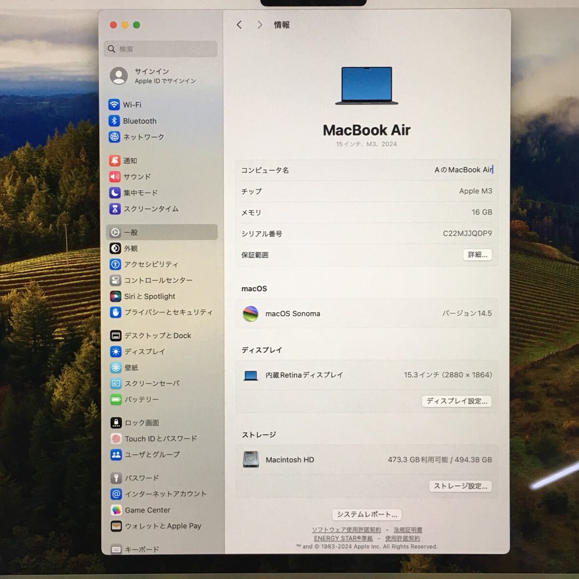Open the Appearance icon
Screen dimensions: 579x579
point(115,248)
